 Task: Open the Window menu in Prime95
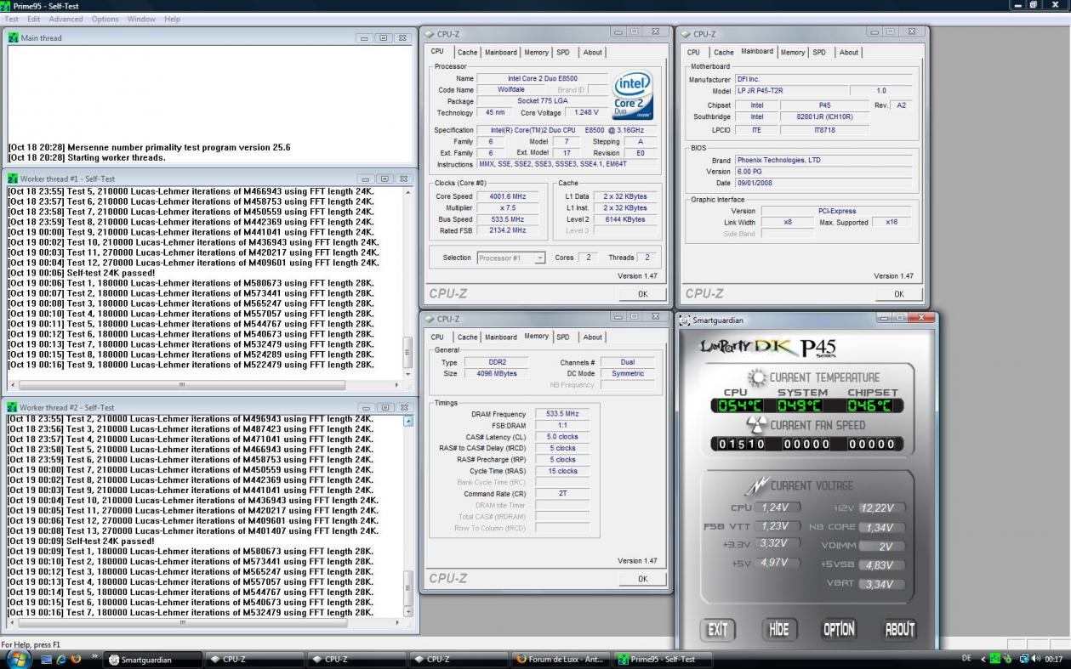coord(142,19)
